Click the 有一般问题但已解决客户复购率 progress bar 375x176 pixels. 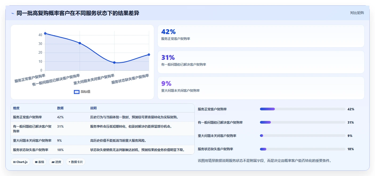pos(303,122)
